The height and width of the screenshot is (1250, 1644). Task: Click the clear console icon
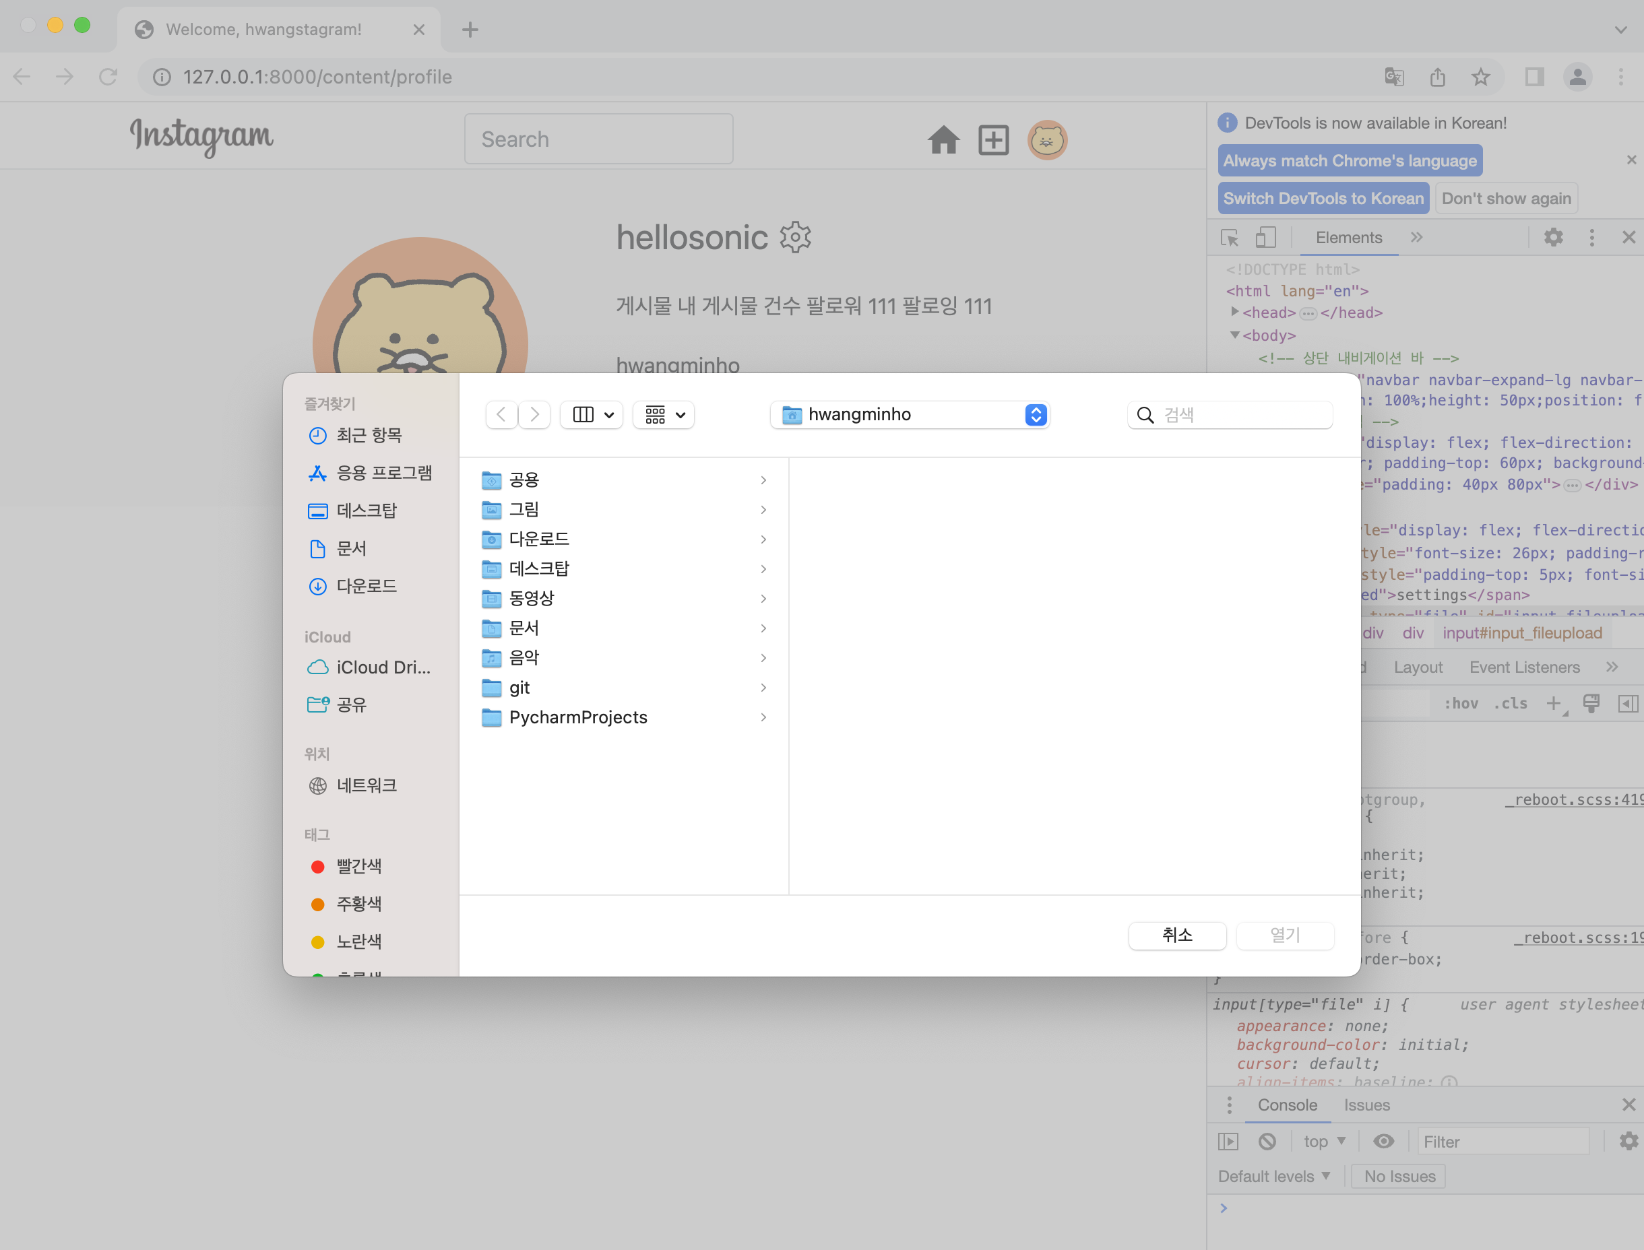pos(1267,1142)
